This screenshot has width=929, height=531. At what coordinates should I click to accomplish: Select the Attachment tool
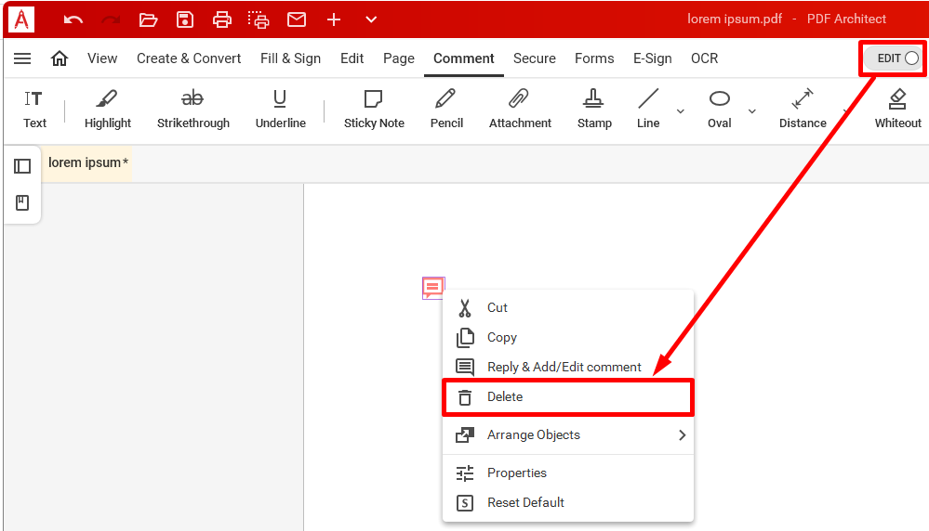click(520, 110)
